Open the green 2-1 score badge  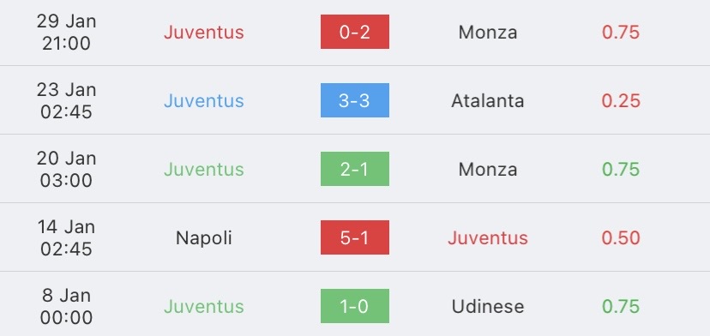(354, 169)
